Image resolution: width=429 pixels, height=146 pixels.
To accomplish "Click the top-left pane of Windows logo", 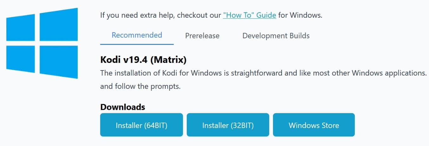I will [x=21, y=27].
